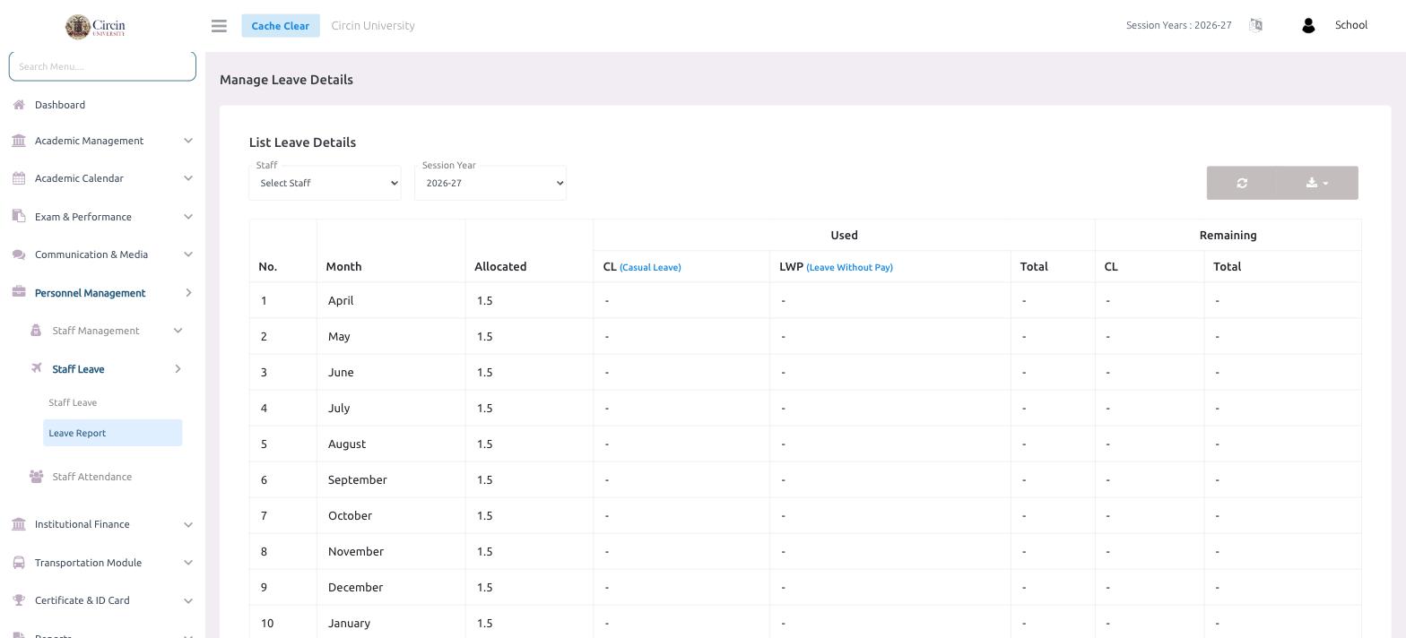Open the export download dropdown button

tap(1317, 183)
